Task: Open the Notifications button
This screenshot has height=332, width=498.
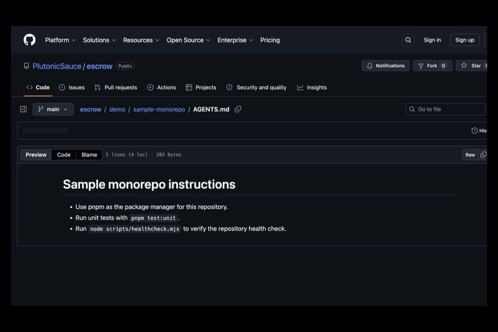Action: [386, 66]
